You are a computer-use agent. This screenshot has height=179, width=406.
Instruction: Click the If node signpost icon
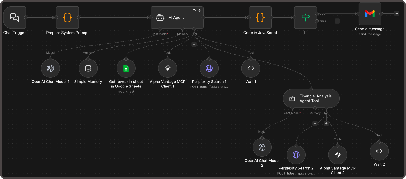[306, 18]
